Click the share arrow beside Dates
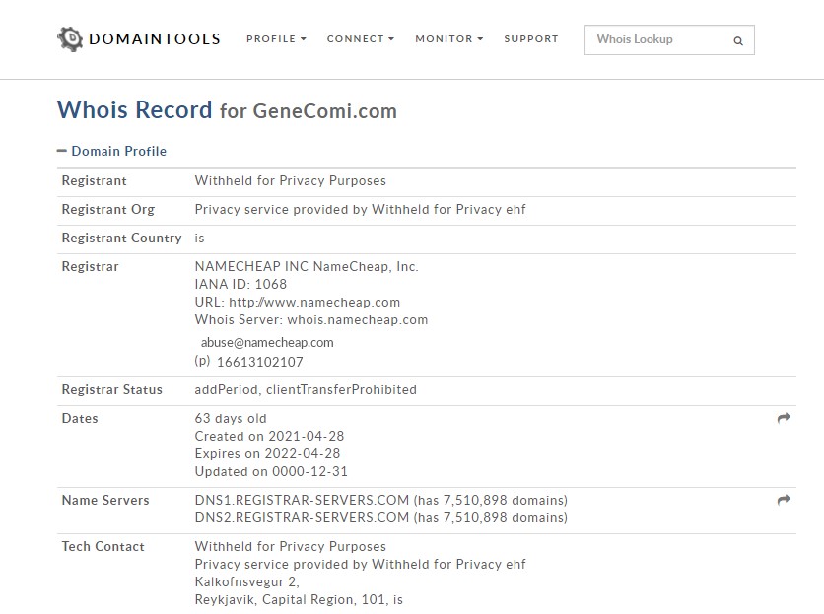Screen dimensions: 824x614 pos(784,418)
